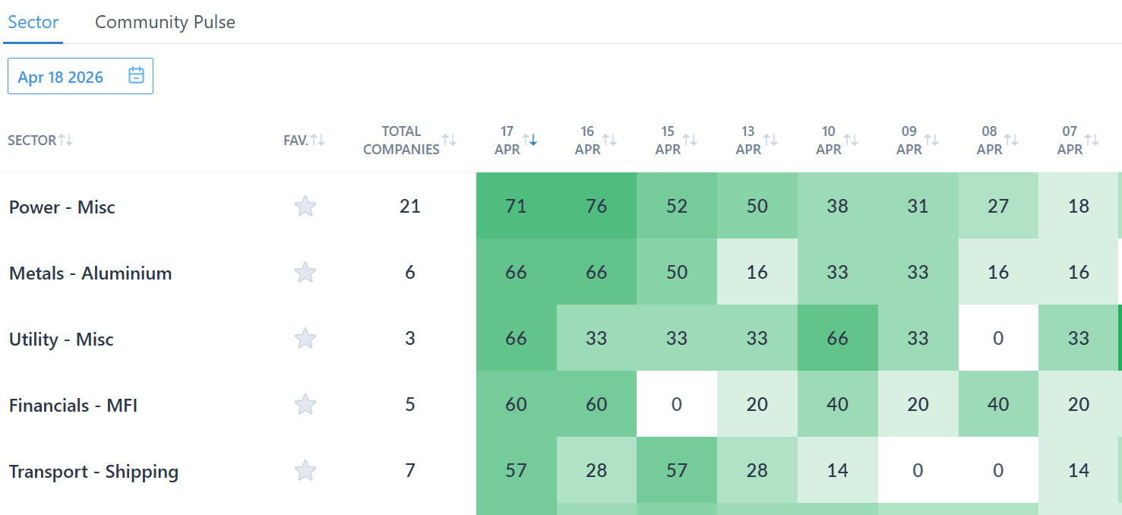Sort by the 10 APR column

(851, 140)
